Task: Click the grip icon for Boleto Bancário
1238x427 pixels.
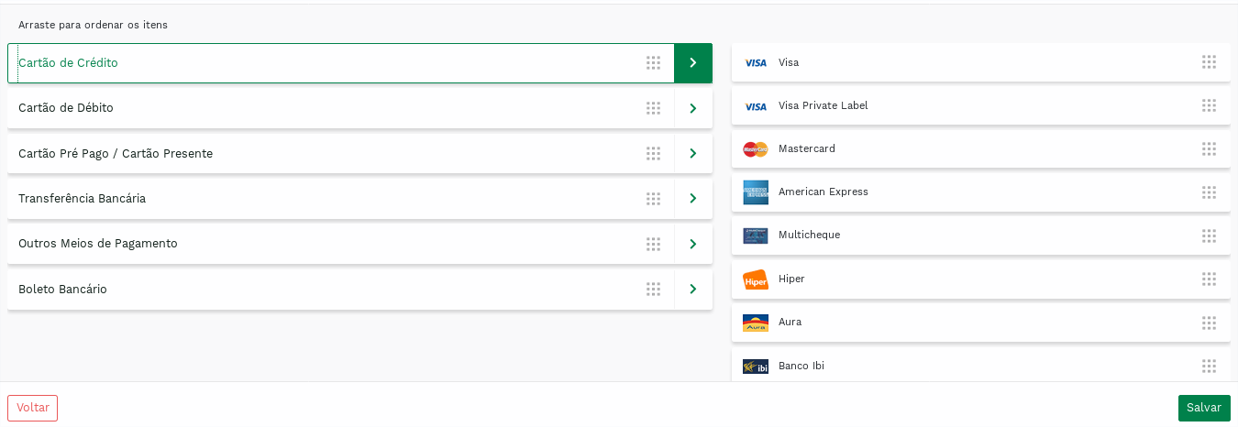Action: [653, 290]
